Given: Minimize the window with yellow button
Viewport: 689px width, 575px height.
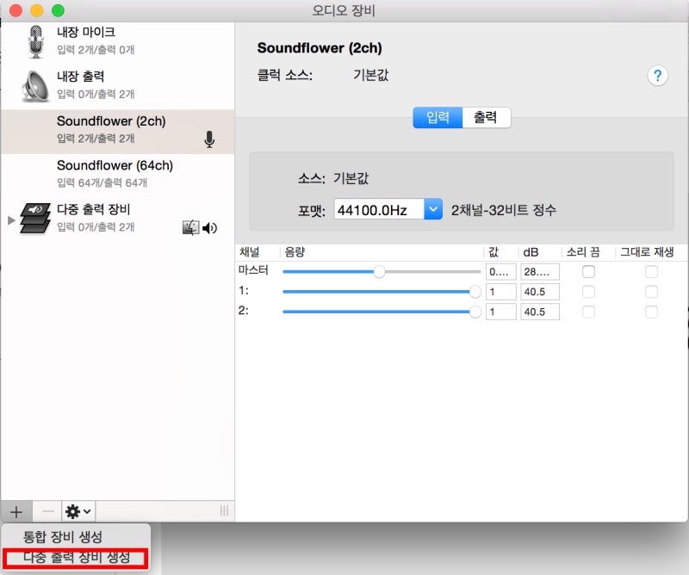Looking at the screenshot, I should click(x=37, y=10).
